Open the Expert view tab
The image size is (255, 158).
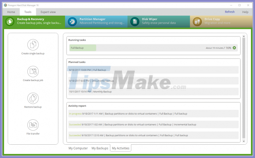[x=48, y=12]
